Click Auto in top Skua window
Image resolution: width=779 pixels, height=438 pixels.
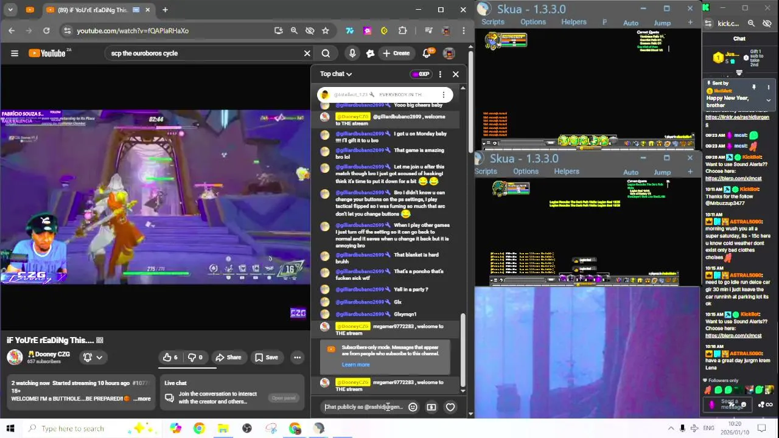[x=631, y=23]
